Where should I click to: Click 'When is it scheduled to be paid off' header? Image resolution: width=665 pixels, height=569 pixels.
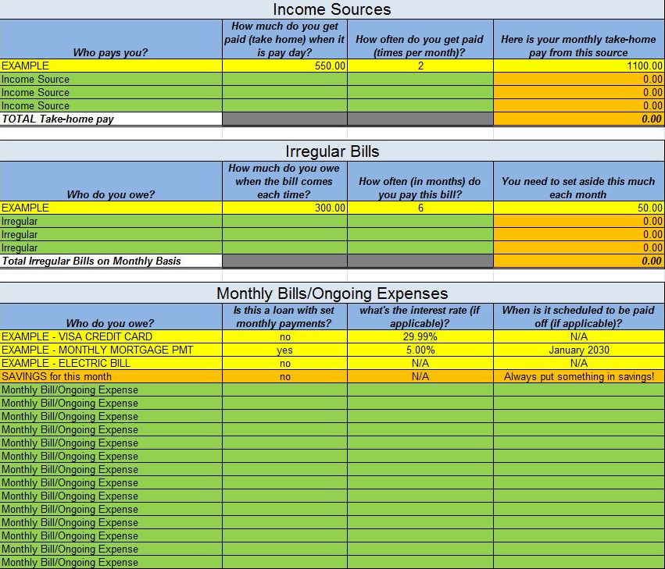(578, 316)
